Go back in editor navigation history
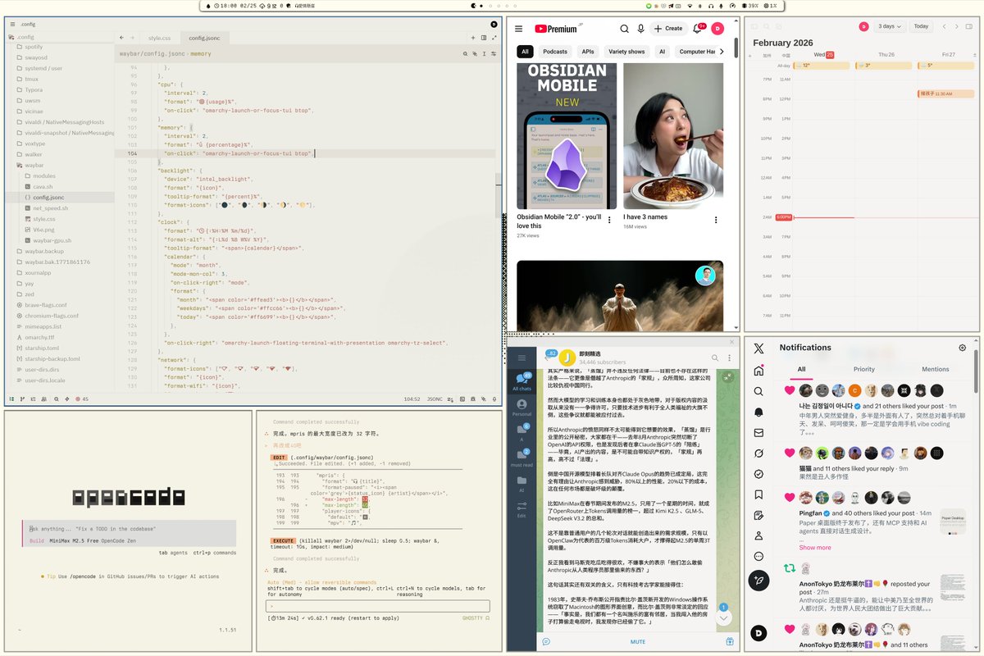The height and width of the screenshot is (656, 984). pyautogui.click(x=121, y=38)
